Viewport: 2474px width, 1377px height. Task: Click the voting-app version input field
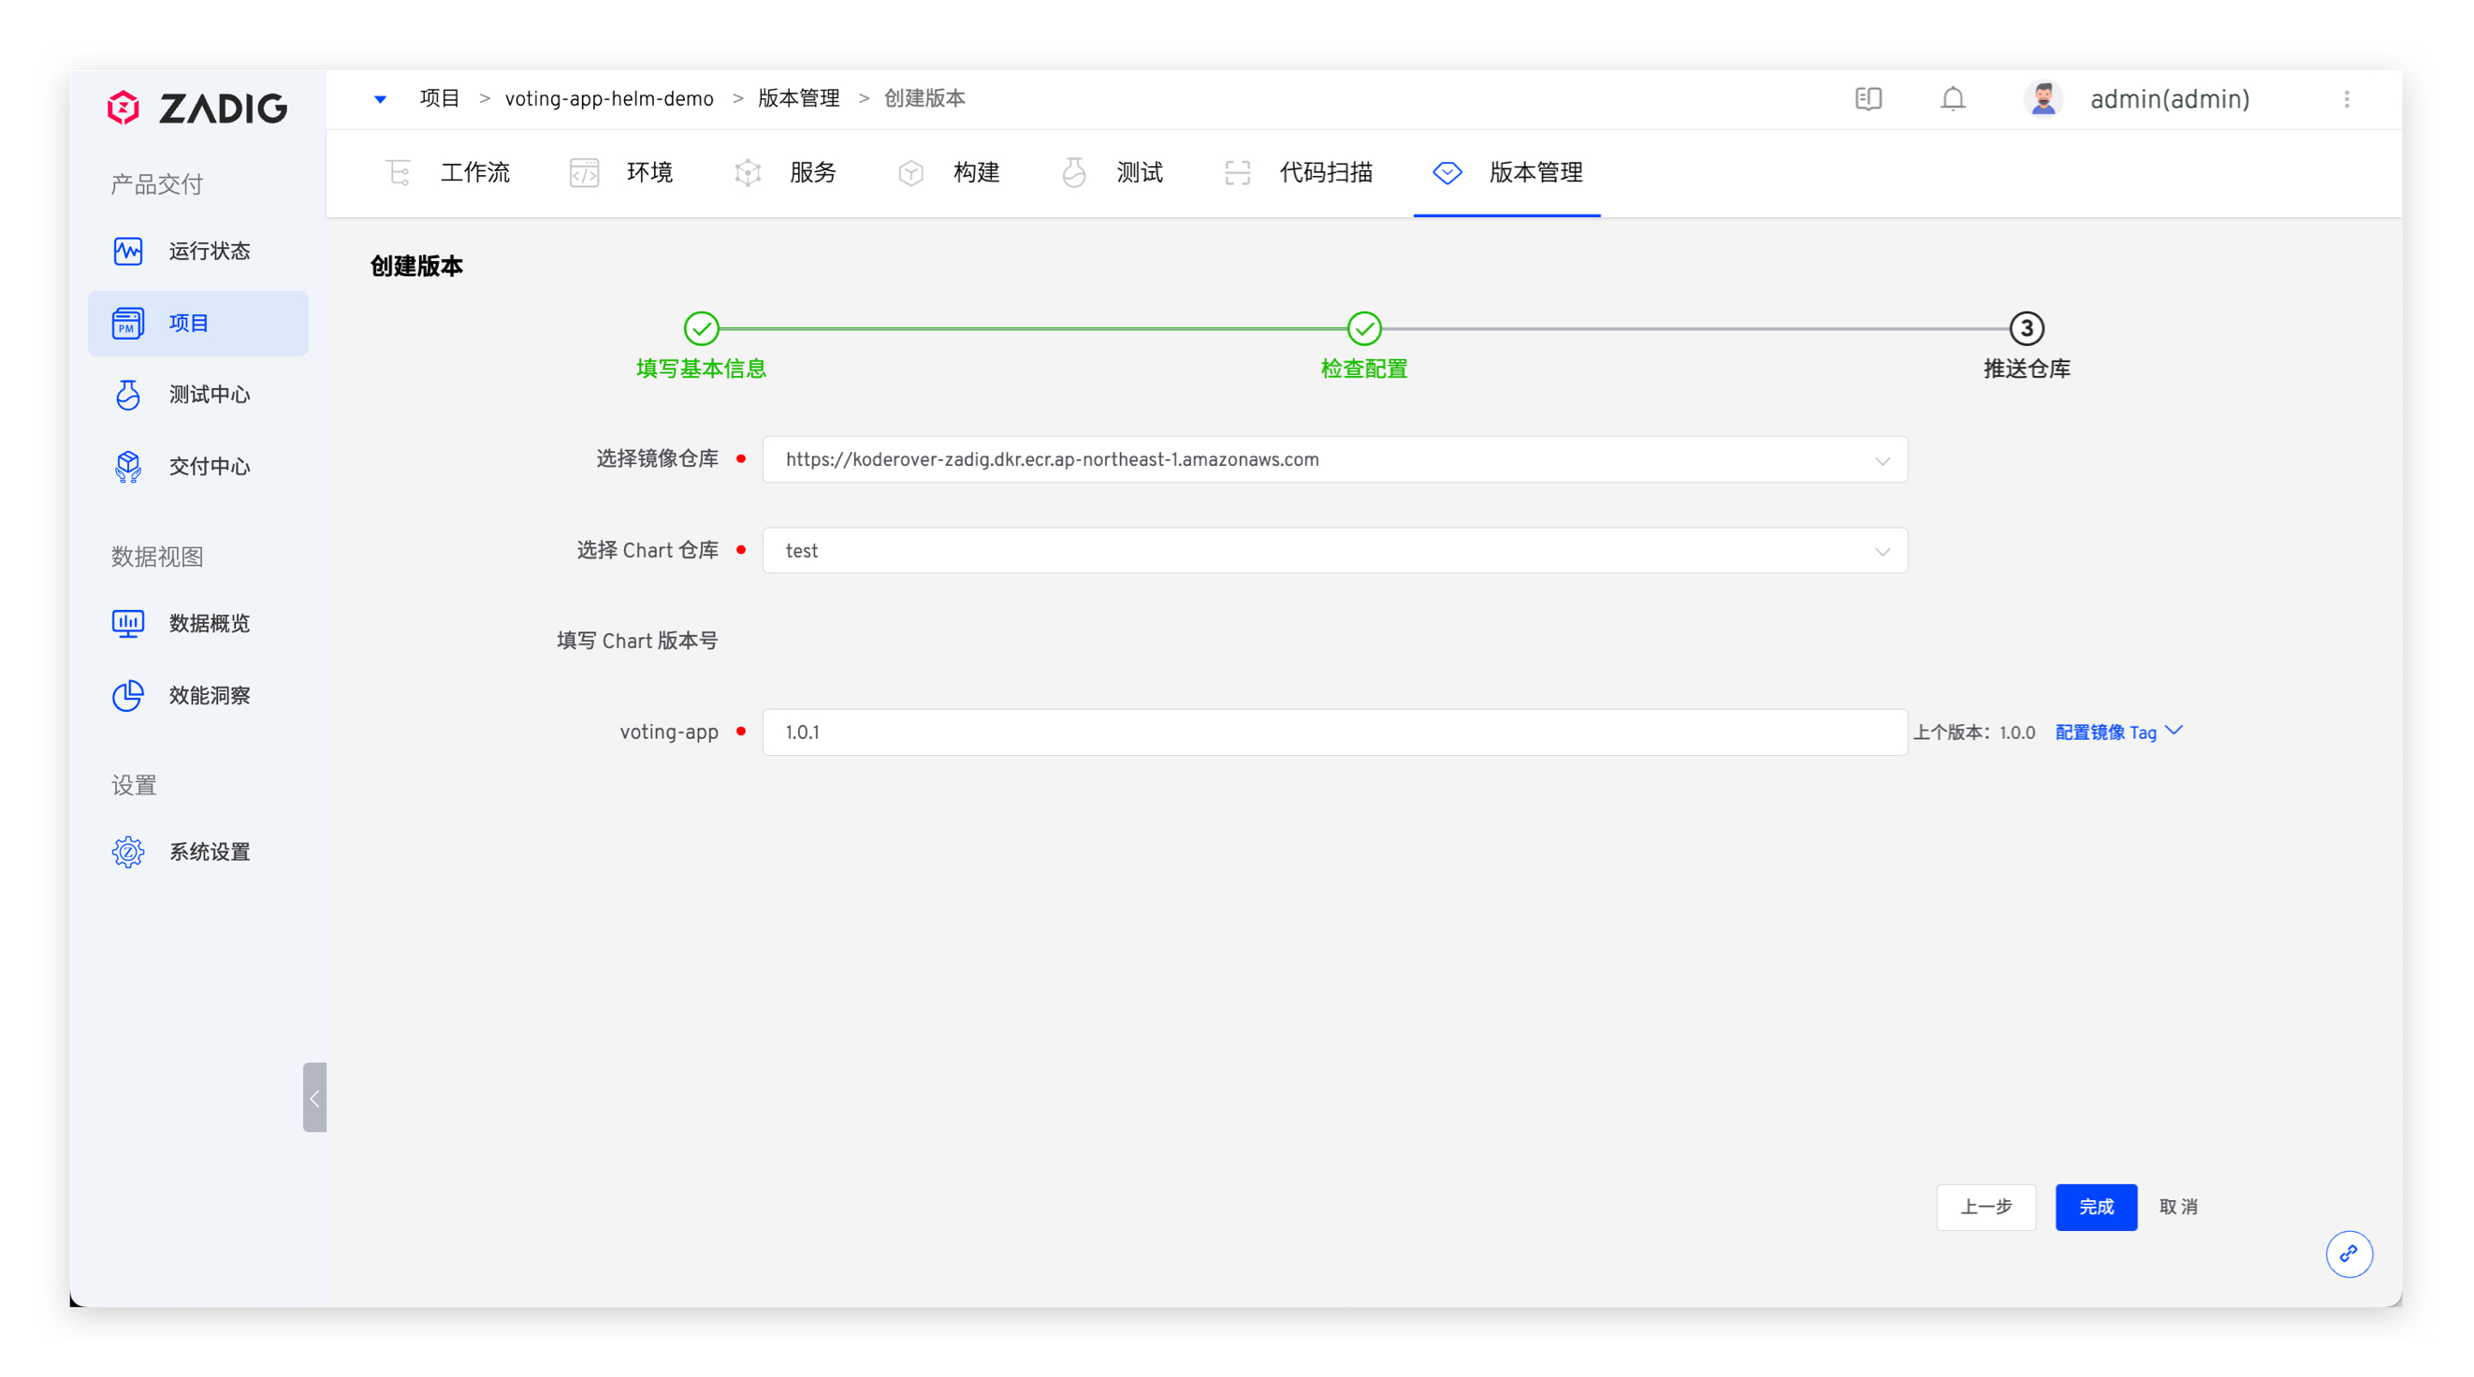click(1334, 732)
